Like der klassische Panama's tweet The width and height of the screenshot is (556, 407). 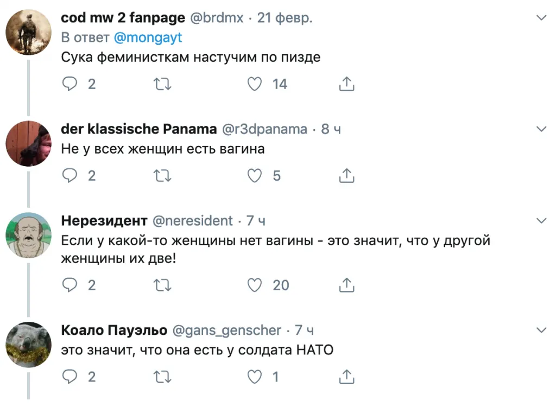(255, 176)
